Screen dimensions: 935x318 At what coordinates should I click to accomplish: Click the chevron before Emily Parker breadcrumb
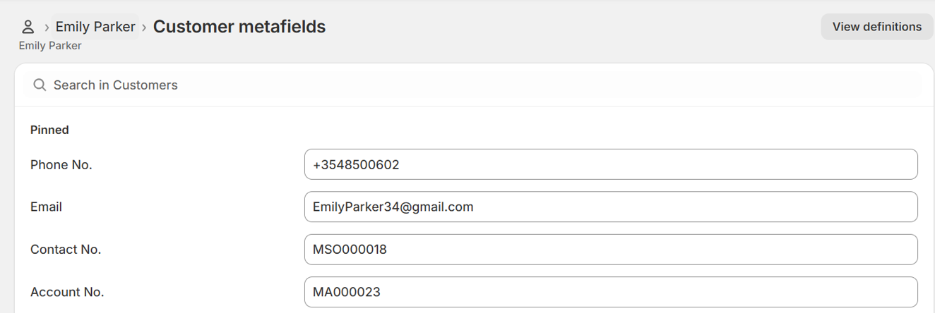tap(47, 27)
